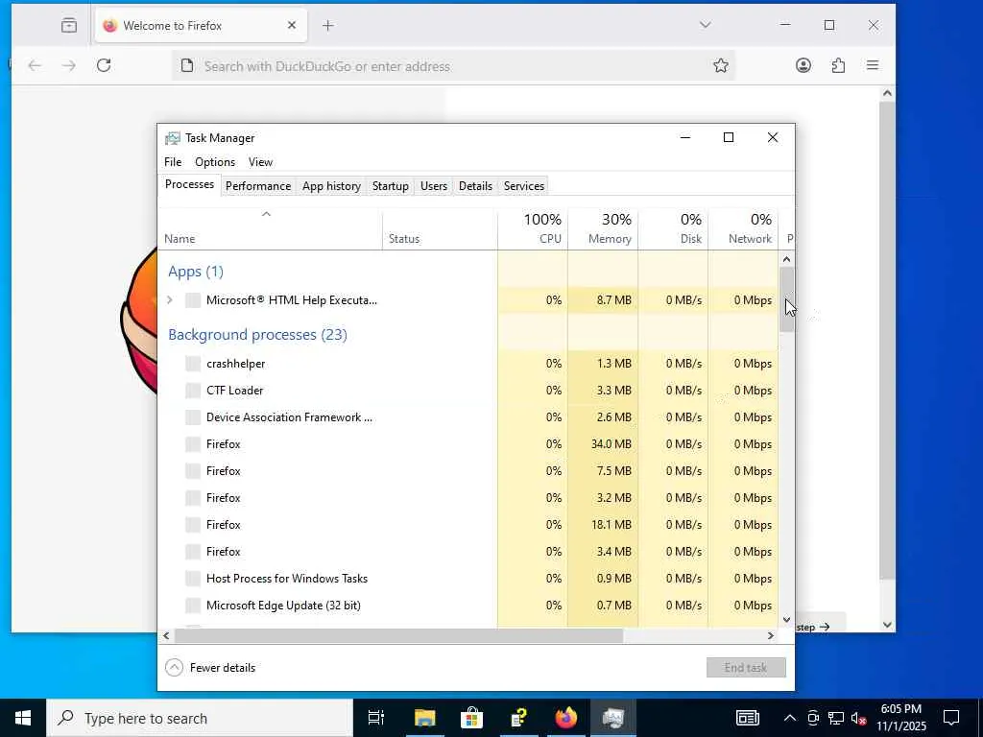Open the list all tabs chevron in Firefox

pyautogui.click(x=706, y=25)
